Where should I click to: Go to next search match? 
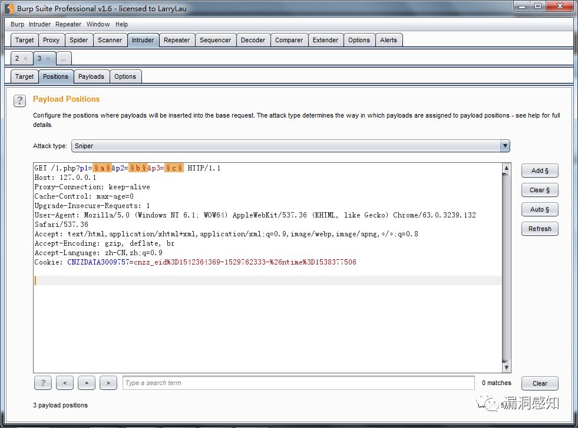pos(108,383)
